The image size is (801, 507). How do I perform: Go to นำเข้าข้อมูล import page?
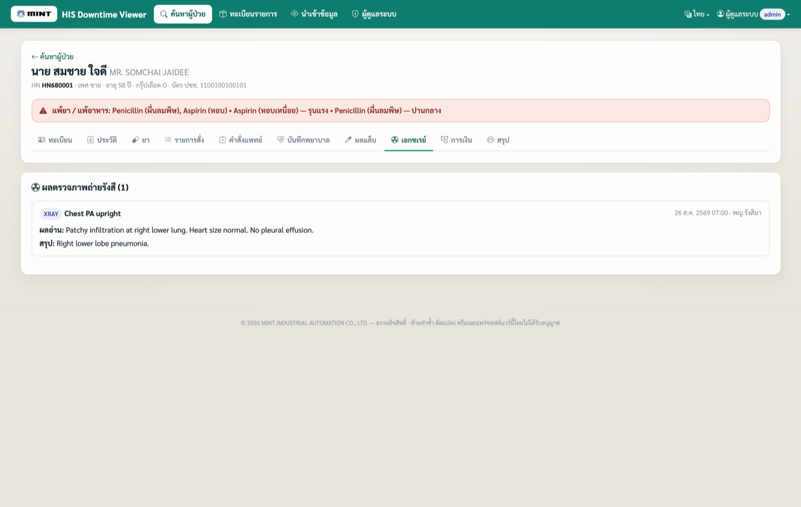[x=314, y=14]
